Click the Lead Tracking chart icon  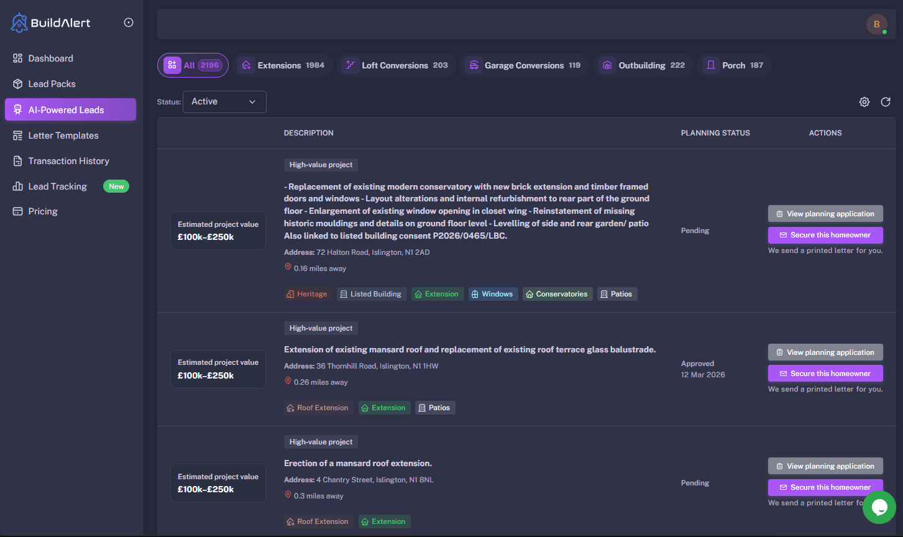[16, 186]
